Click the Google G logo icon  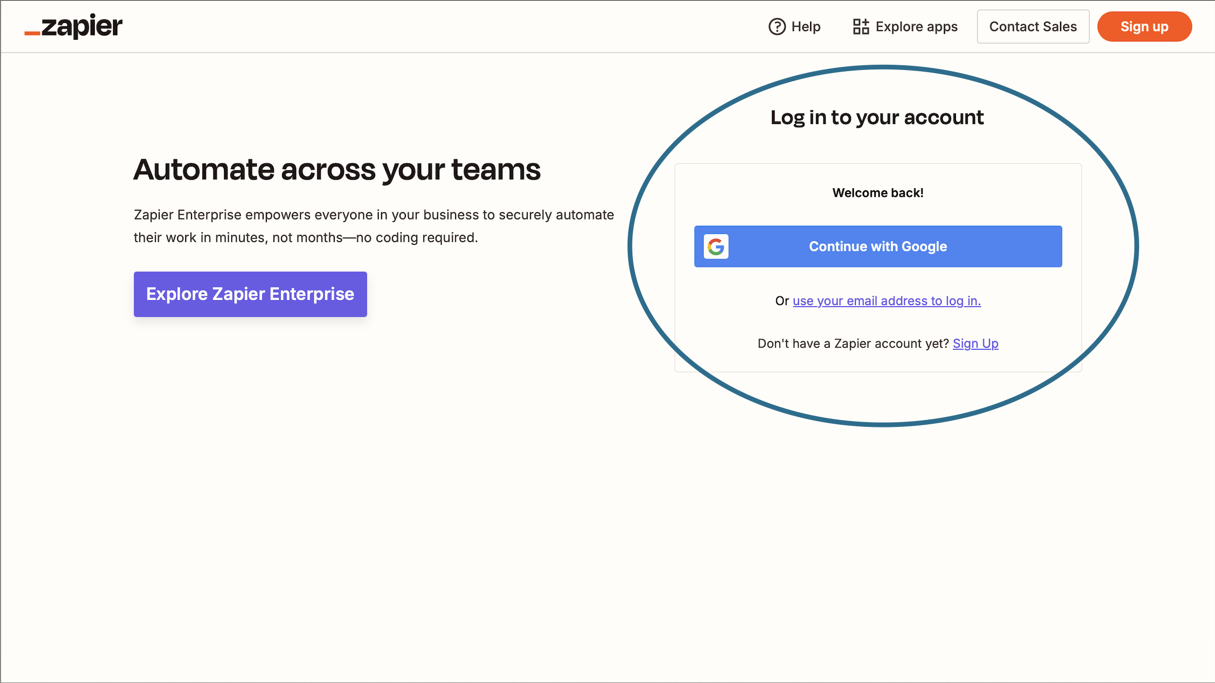716,247
